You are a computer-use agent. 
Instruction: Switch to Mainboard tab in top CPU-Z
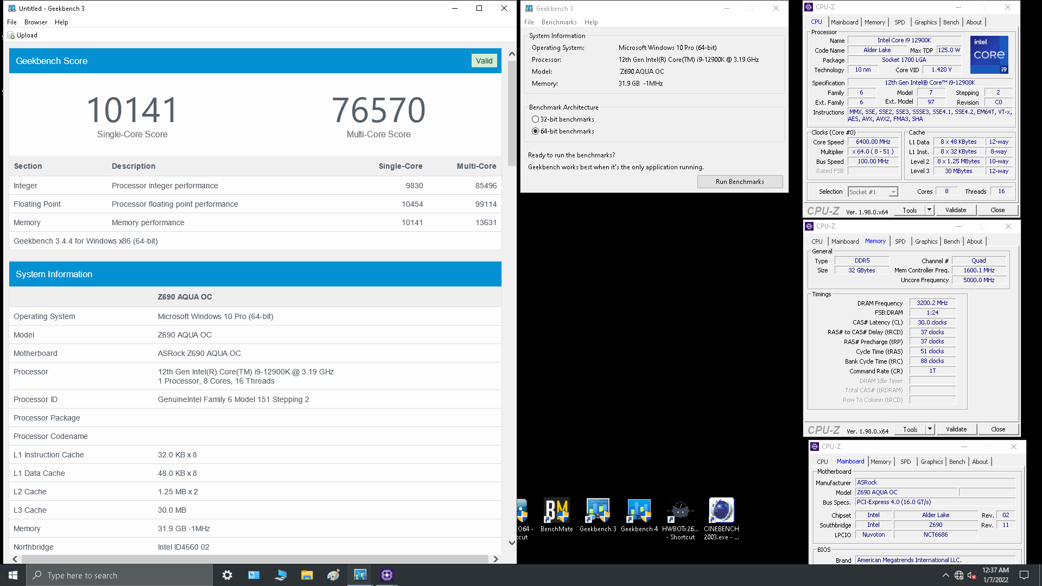pyautogui.click(x=844, y=22)
